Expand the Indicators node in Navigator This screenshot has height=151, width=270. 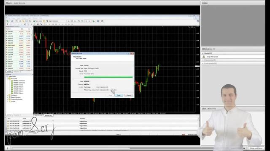(x=8, y=95)
